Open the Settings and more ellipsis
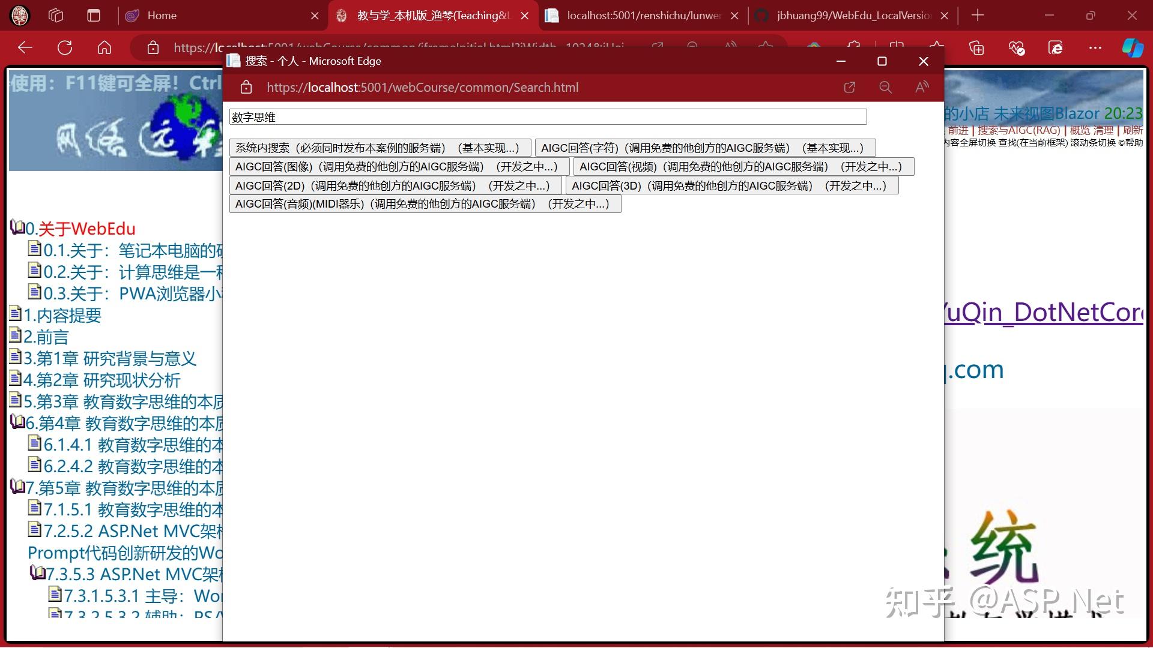Screen dimensions: 1153x648 coord(1095,47)
